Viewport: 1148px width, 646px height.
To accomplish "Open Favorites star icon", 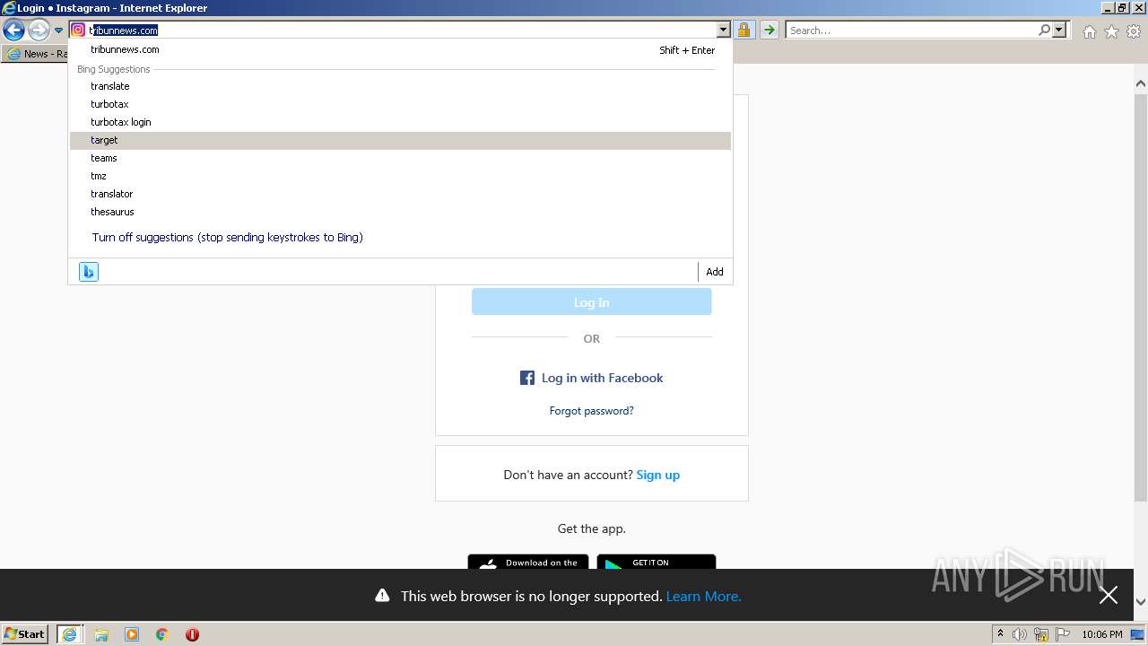I will tap(1111, 31).
